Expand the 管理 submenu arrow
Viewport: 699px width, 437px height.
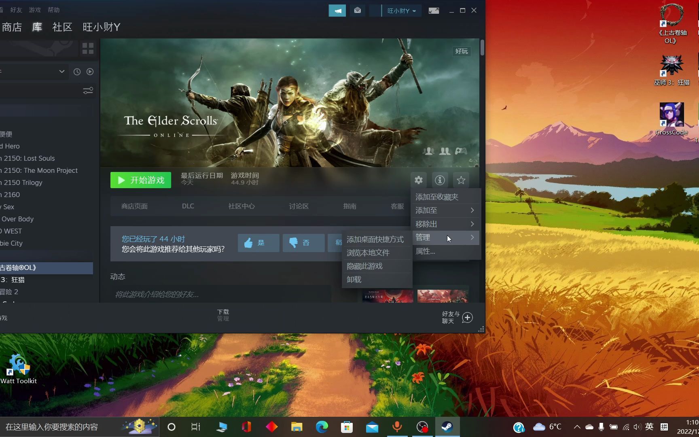472,238
